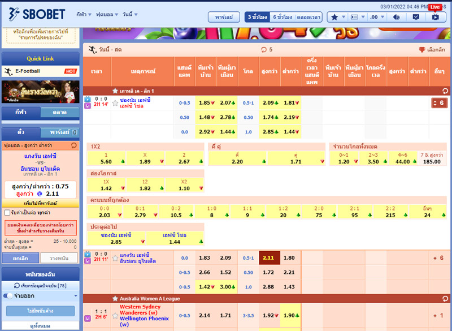Open the results monitor icon in toolbar
The image size is (452, 331).
416,17
